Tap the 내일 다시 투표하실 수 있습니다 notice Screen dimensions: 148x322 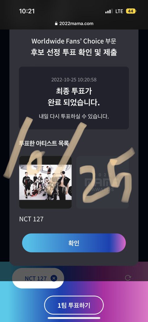[74, 116]
